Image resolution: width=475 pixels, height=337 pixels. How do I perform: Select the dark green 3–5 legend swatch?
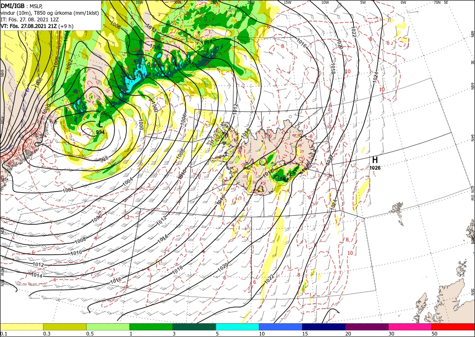(x=194, y=327)
